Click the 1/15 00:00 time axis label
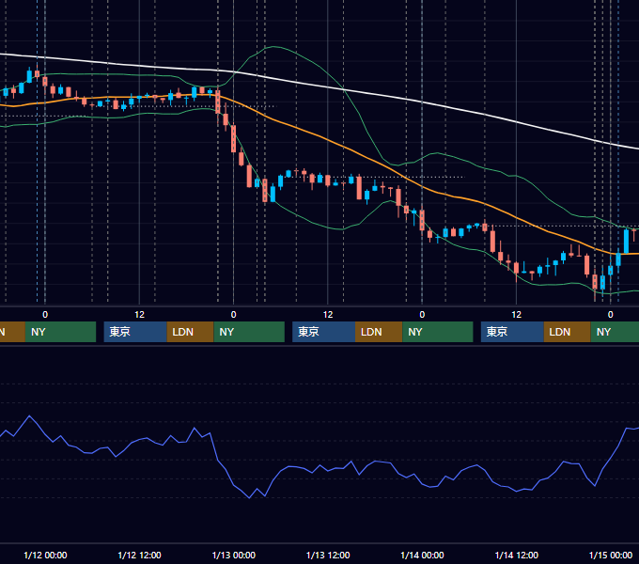 pos(611,555)
